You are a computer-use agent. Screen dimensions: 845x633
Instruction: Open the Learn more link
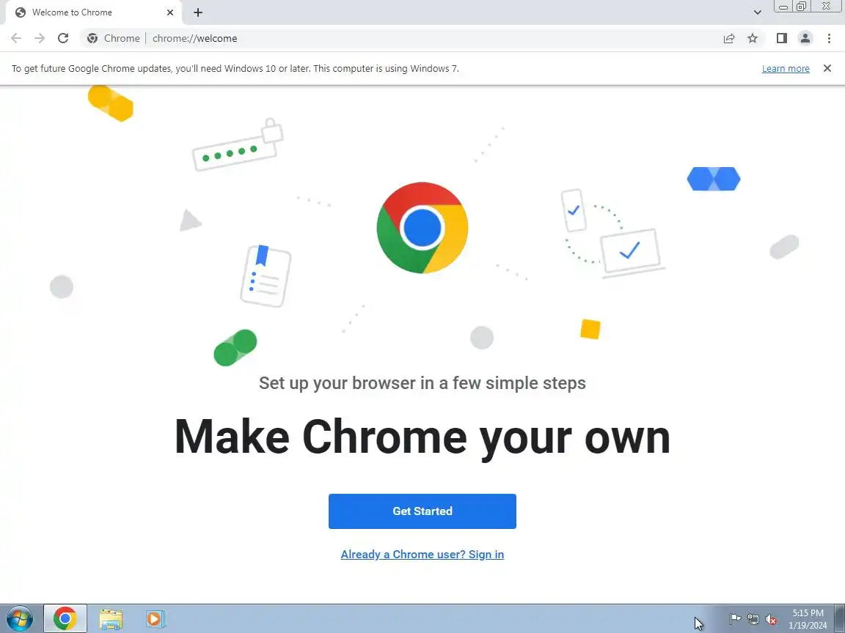[x=785, y=68]
